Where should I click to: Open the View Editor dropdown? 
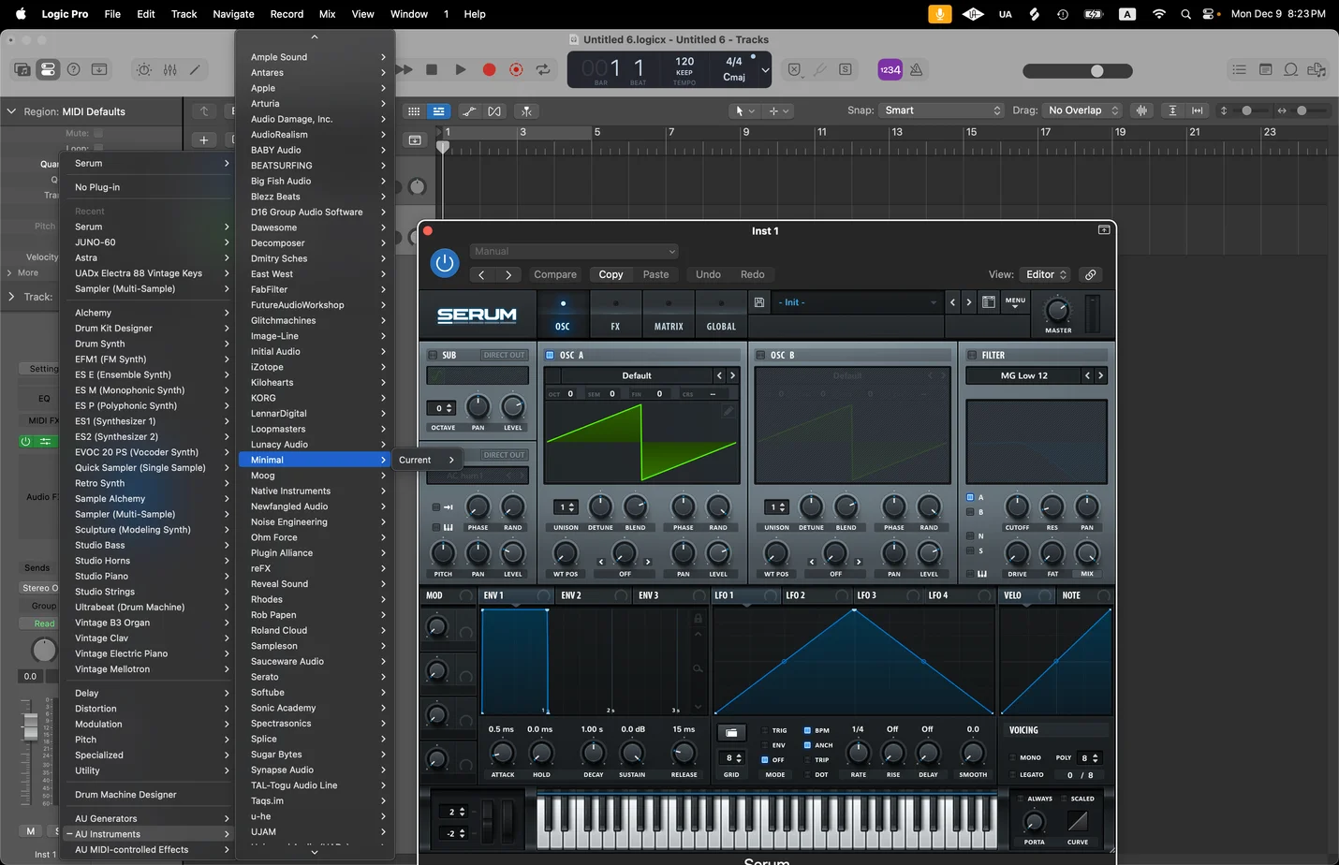1045,274
